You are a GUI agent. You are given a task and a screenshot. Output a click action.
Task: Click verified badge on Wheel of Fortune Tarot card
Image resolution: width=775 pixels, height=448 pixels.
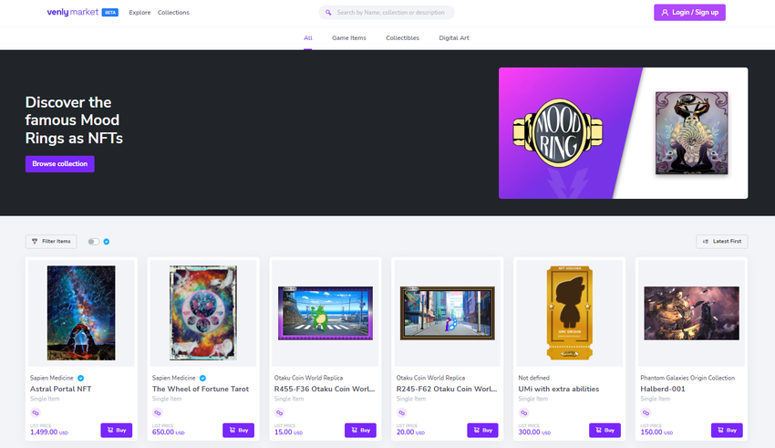pyautogui.click(x=202, y=378)
